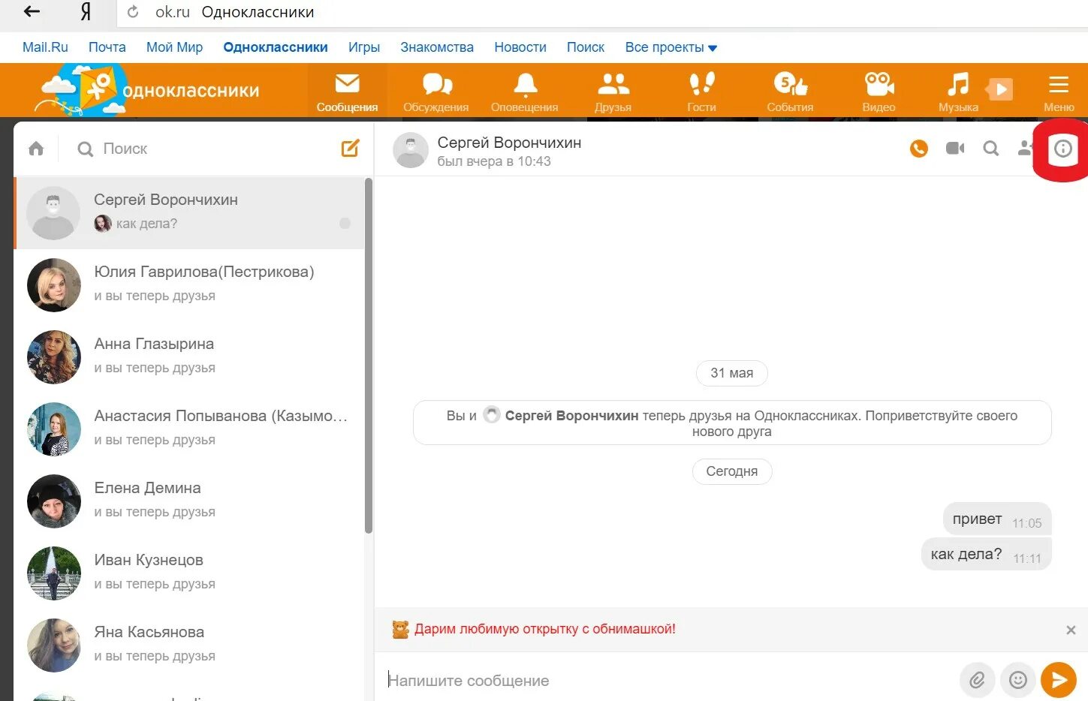1088x701 pixels.
Task: Open the Видео video section
Action: [x=879, y=92]
